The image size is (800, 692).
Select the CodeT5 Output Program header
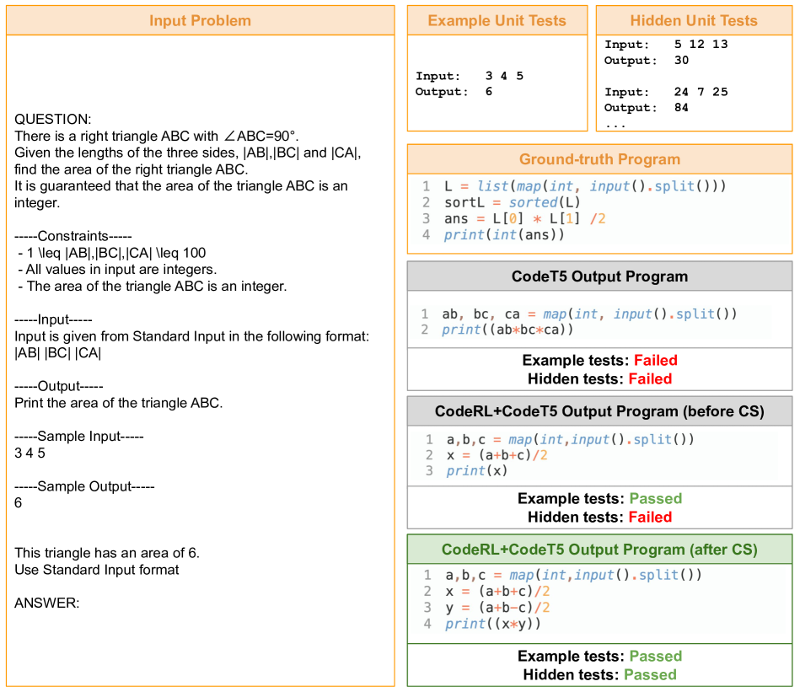point(599,276)
